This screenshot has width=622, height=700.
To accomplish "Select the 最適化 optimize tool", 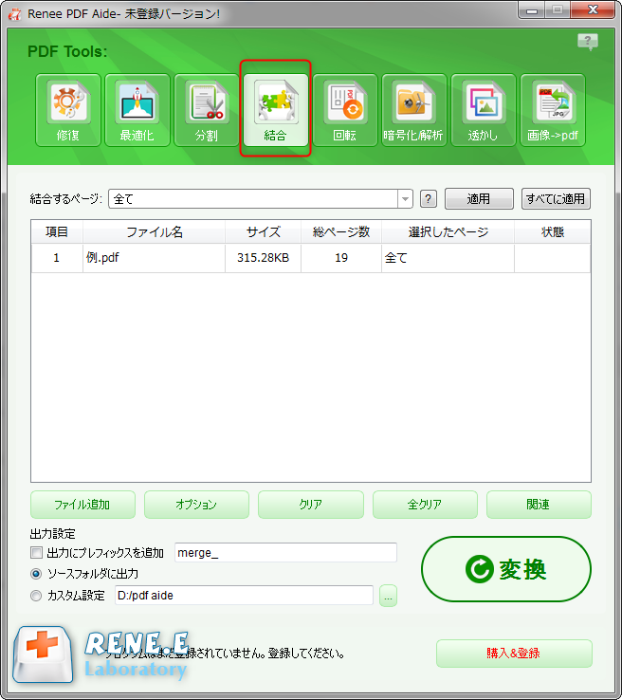I will (137, 110).
